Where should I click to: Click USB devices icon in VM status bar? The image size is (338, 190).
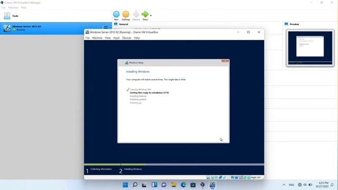[224, 177]
